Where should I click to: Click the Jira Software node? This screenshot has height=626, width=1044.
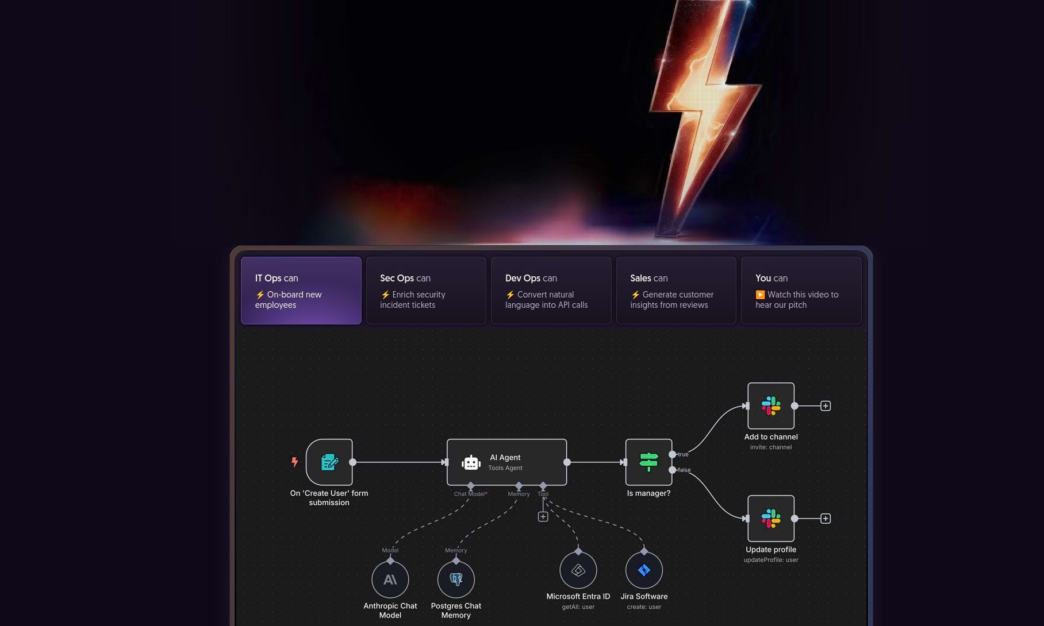tap(644, 570)
